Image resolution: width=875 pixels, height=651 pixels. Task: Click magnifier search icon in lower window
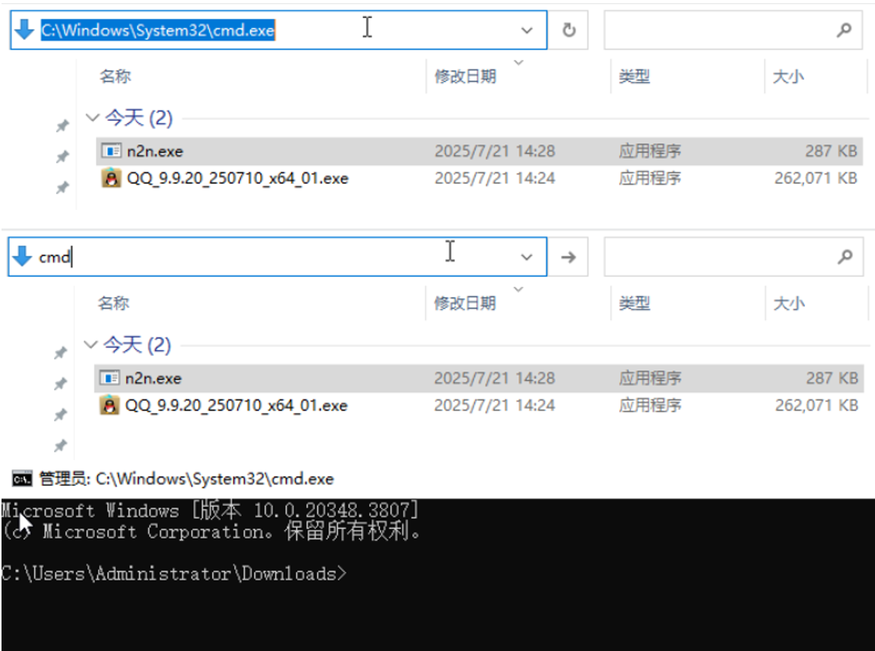point(845,256)
